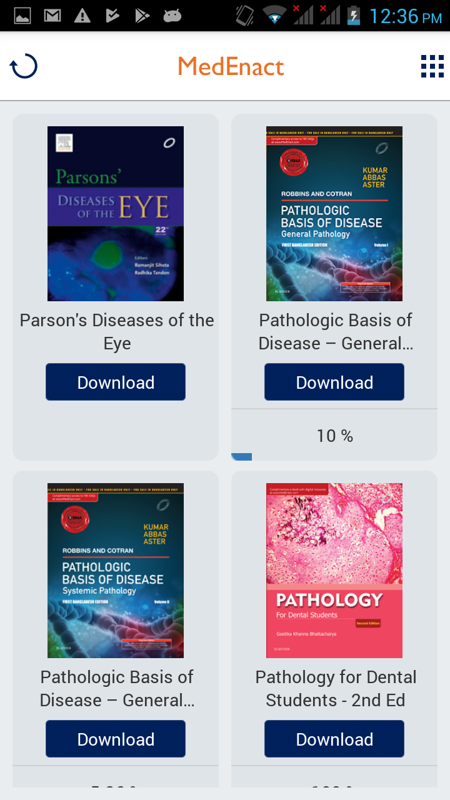Tap the image notification icon
The height and width of the screenshot is (800, 450).
click(22, 16)
